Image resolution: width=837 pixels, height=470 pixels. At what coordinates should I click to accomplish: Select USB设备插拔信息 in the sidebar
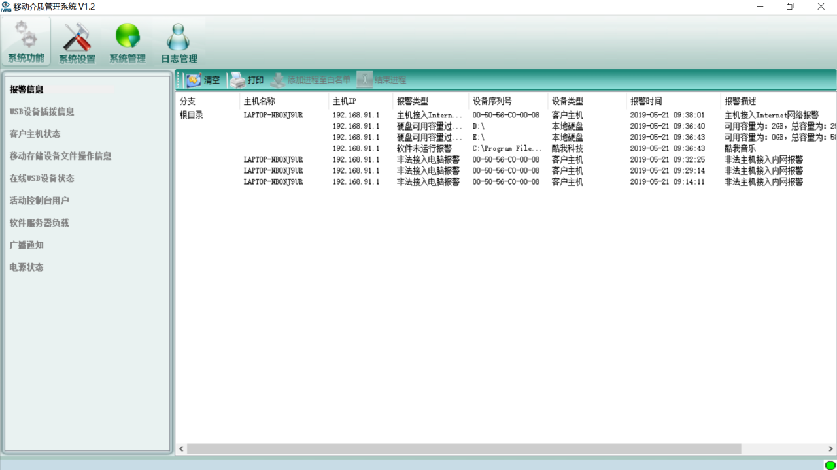click(x=42, y=112)
